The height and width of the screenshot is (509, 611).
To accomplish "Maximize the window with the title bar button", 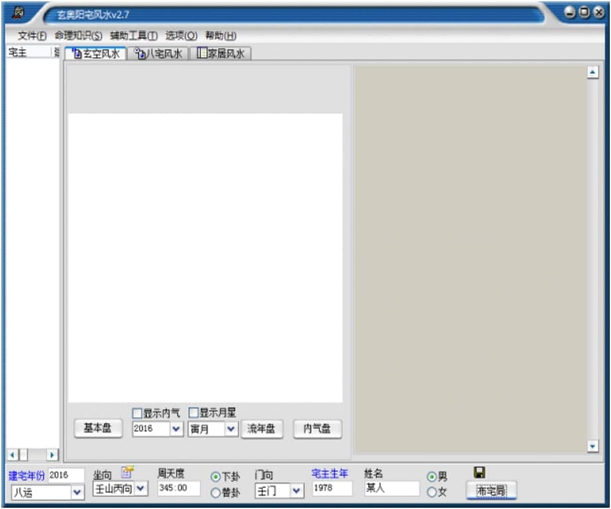I will coord(584,13).
